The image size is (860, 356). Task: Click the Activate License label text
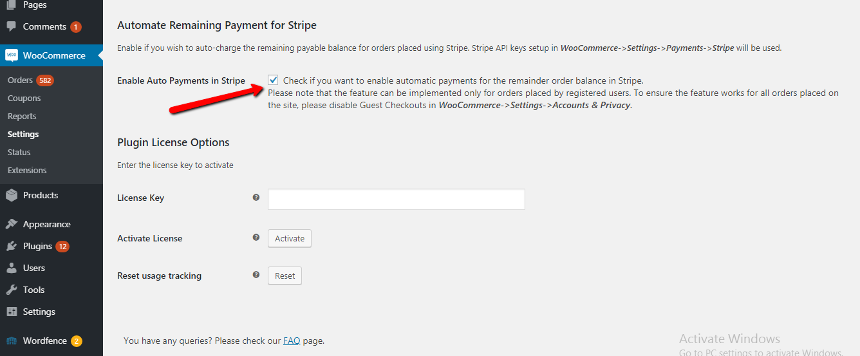(x=149, y=238)
